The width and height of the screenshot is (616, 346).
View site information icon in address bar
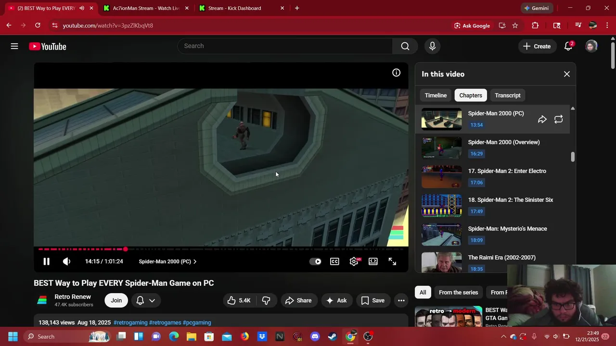pyautogui.click(x=54, y=25)
